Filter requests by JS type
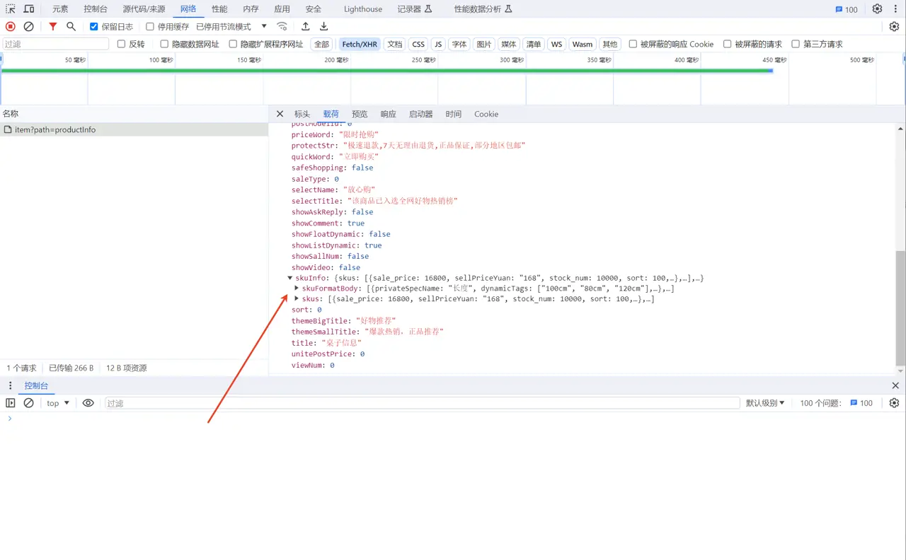This screenshot has height=560, width=906. click(438, 44)
